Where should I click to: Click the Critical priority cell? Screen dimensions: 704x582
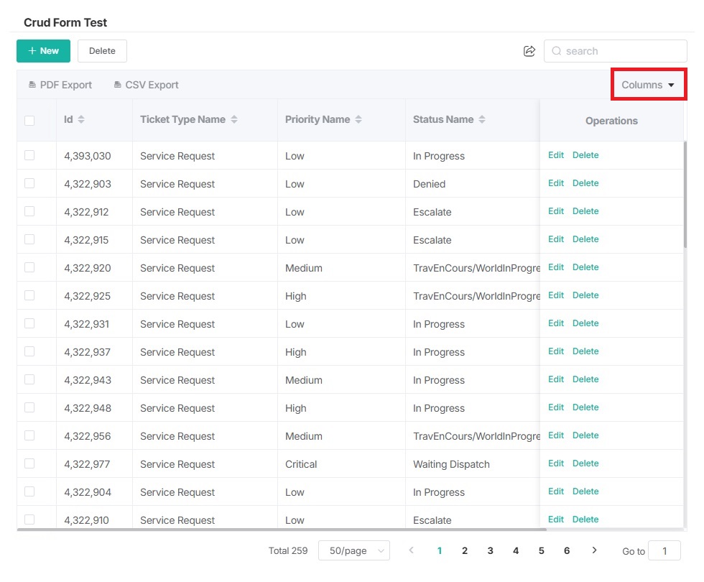[x=301, y=464]
